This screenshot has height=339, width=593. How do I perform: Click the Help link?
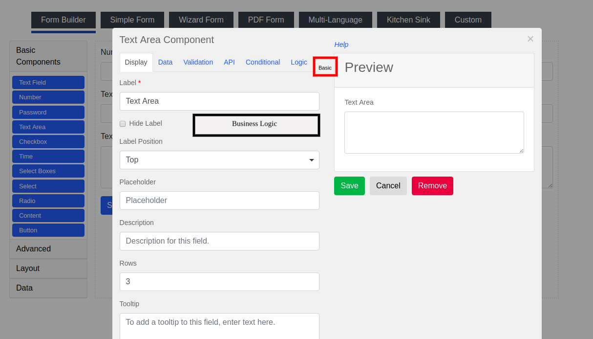341,45
